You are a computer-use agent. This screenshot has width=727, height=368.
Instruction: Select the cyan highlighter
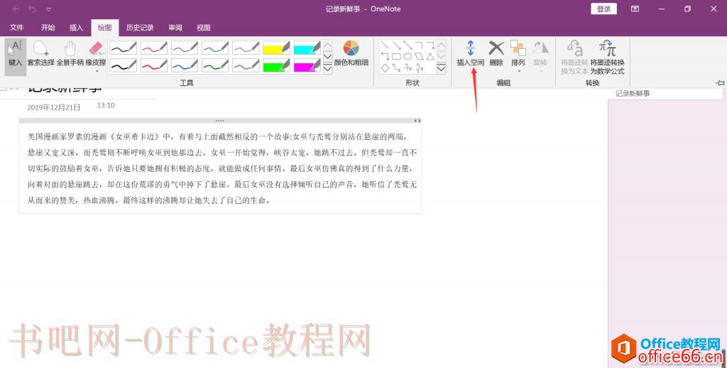click(x=307, y=48)
